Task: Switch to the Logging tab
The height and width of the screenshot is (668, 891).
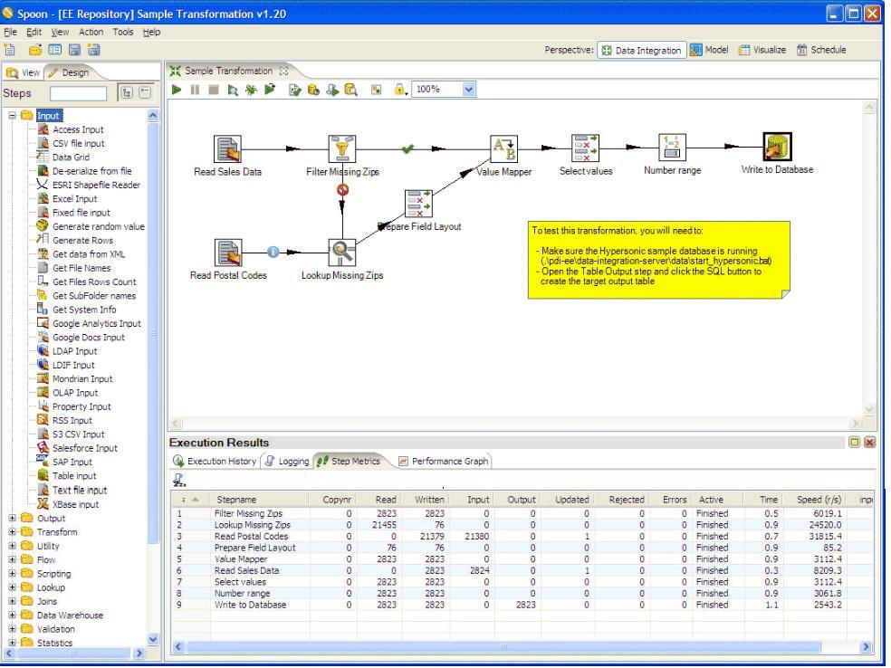Action: pyautogui.click(x=287, y=462)
